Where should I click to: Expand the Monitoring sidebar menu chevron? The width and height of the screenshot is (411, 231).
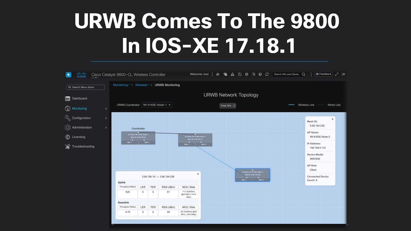tap(106, 109)
